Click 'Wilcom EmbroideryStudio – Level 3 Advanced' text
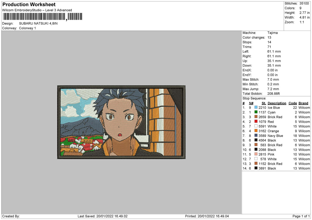Image resolution: width=312 pixels, height=220 pixels. (x=37, y=10)
